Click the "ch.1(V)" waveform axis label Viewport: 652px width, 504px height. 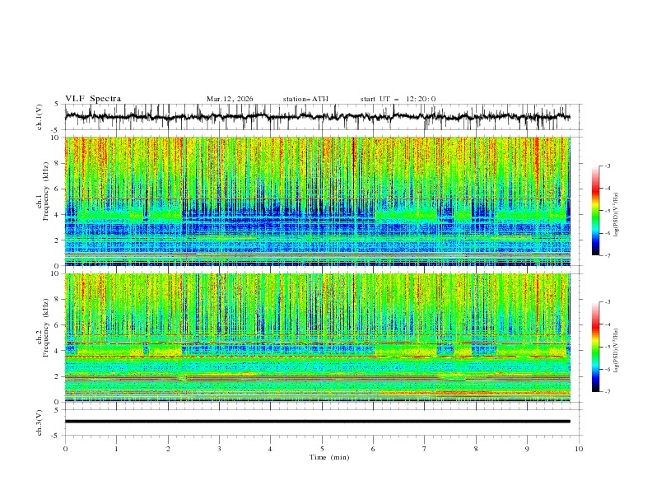pyautogui.click(x=40, y=117)
